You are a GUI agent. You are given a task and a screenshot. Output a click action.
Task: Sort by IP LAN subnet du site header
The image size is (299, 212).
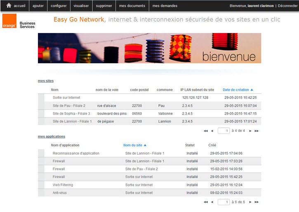[x=197, y=90]
